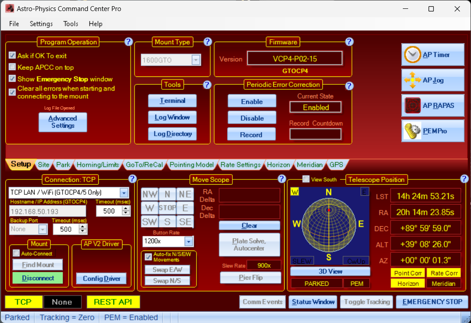The image size is (471, 323).
Task: Open the TCP LAN / WiFi connection dropdown
Action: pos(124,193)
